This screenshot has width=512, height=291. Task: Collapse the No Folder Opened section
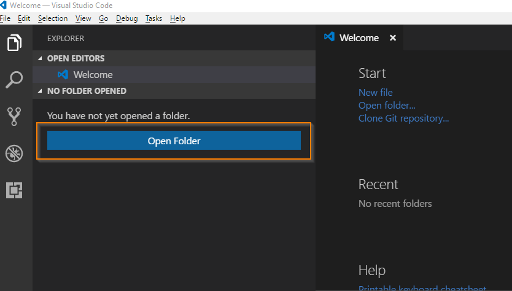(41, 91)
